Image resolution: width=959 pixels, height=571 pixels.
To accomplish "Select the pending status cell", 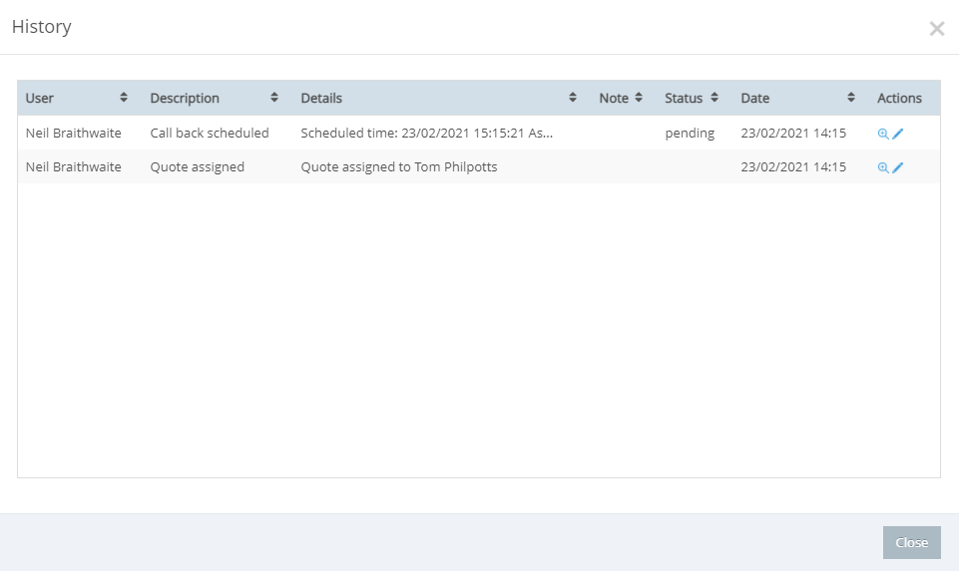I will pos(690,134).
